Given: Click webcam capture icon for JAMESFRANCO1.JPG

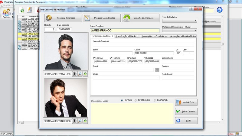Looking at the screenshot, I should (x=74, y=73).
